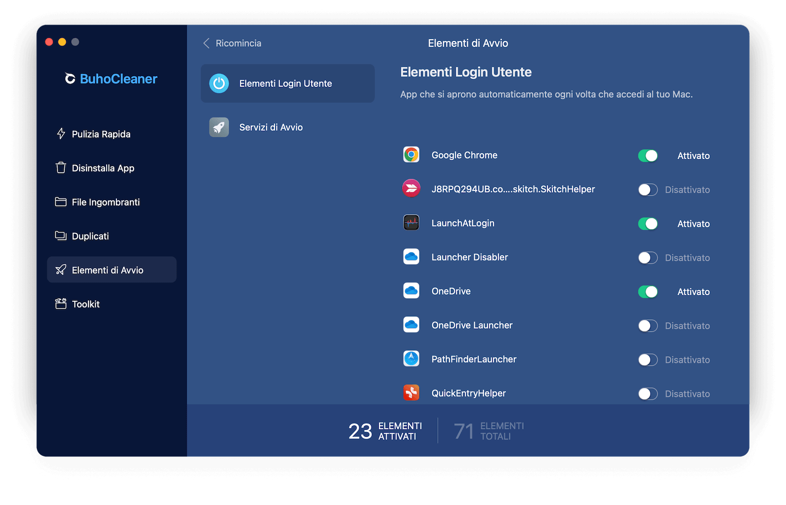The height and width of the screenshot is (505, 786).
Task: Click the blue power icon for Elementi Login Utente
Action: (219, 84)
